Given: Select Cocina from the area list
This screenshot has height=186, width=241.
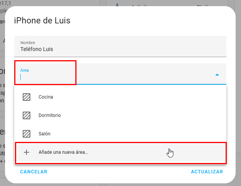Looking at the screenshot, I should point(46,97).
